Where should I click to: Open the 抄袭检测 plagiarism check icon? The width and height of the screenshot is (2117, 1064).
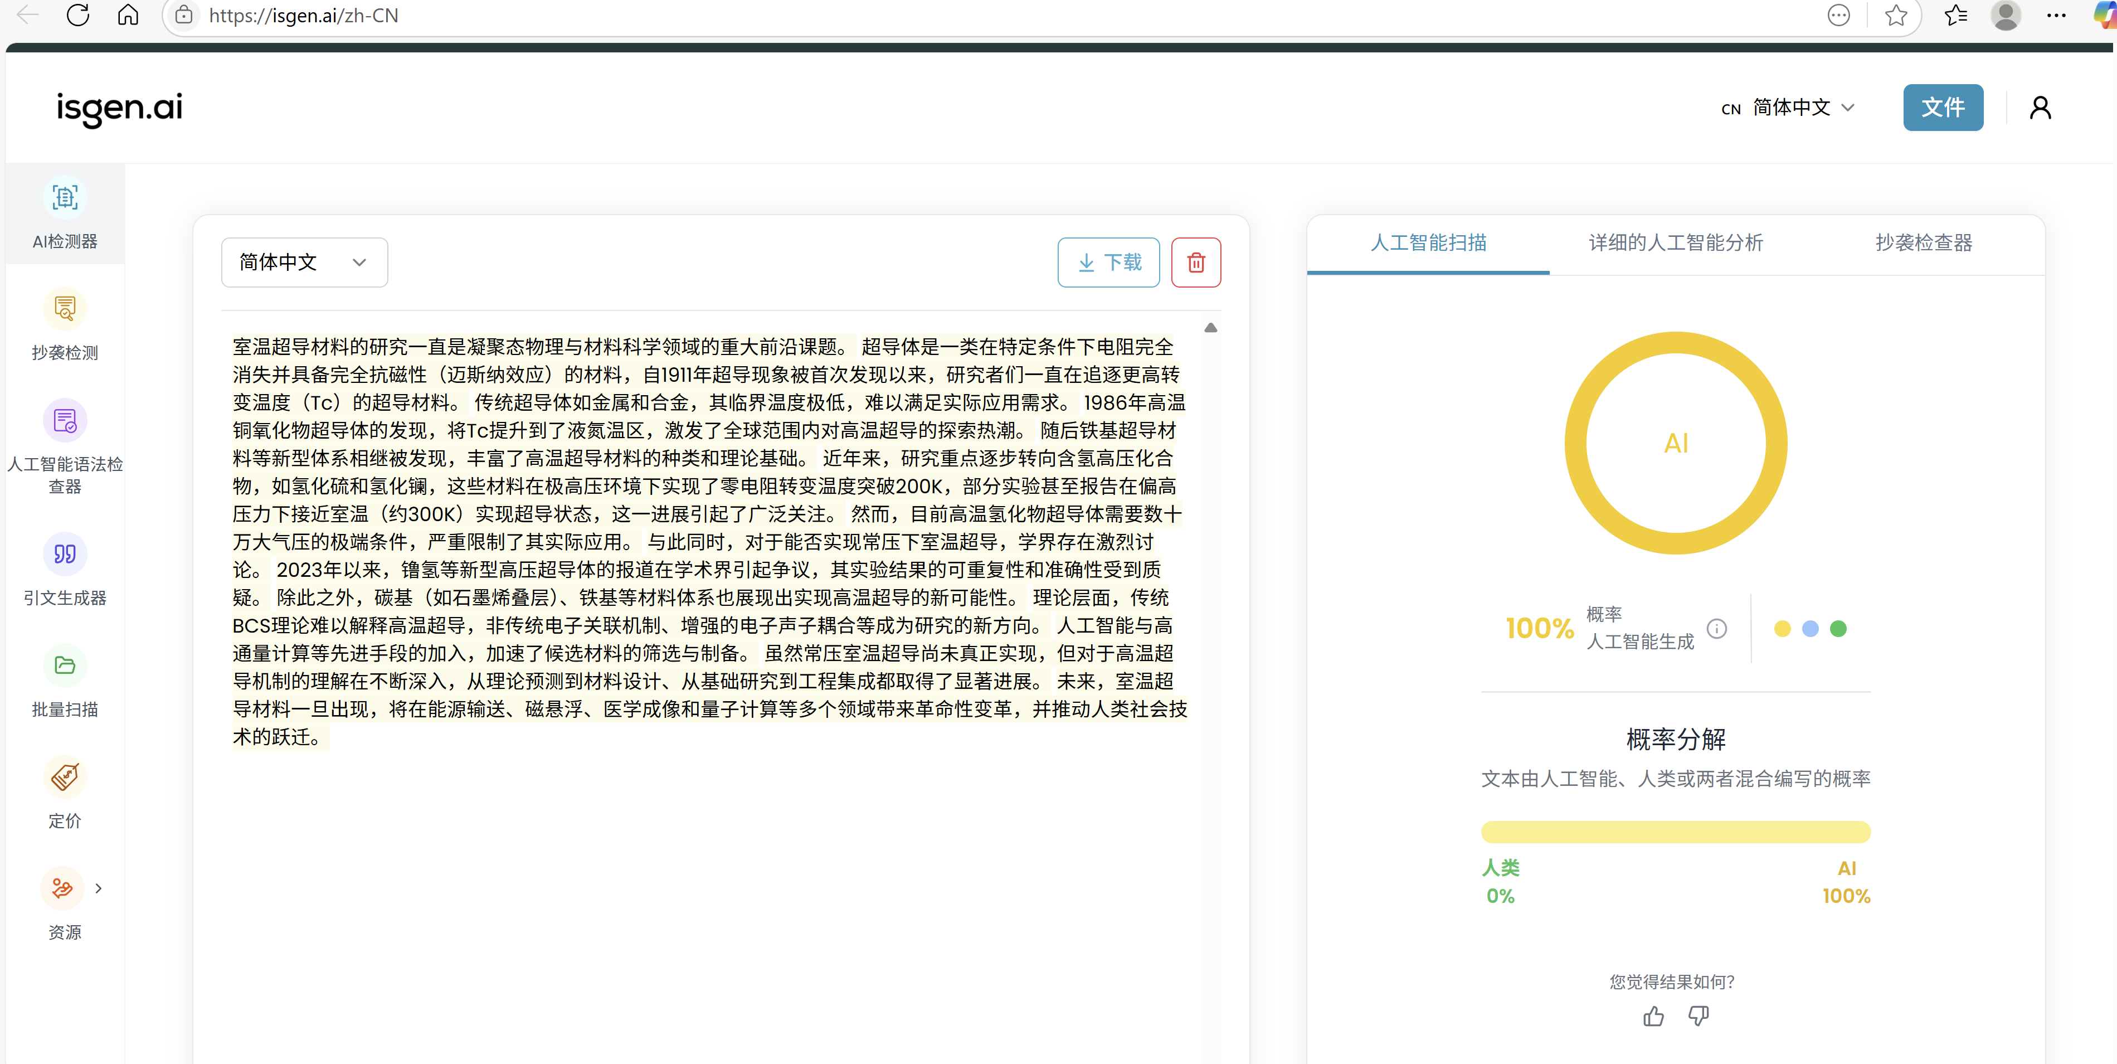tap(65, 309)
